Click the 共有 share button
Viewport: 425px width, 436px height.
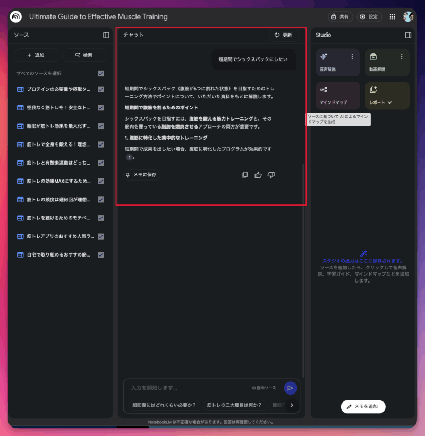341,16
